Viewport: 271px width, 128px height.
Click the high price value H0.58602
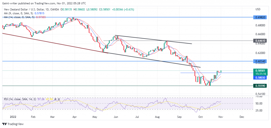pos(79,9)
